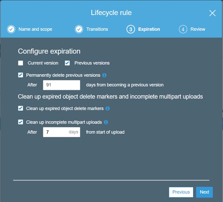The width and height of the screenshot is (223, 202).
Task: Enable the Current version checkbox
Action: pyautogui.click(x=21, y=63)
